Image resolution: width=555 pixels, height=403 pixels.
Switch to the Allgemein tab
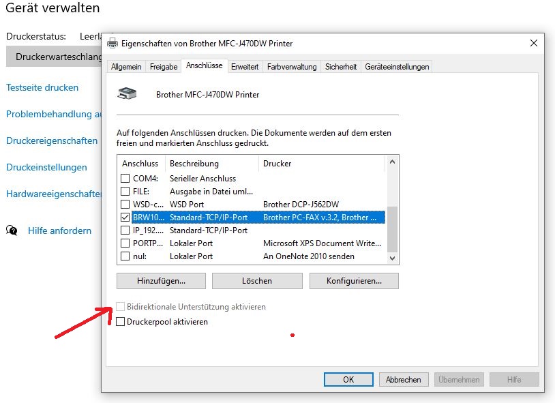[x=126, y=67]
